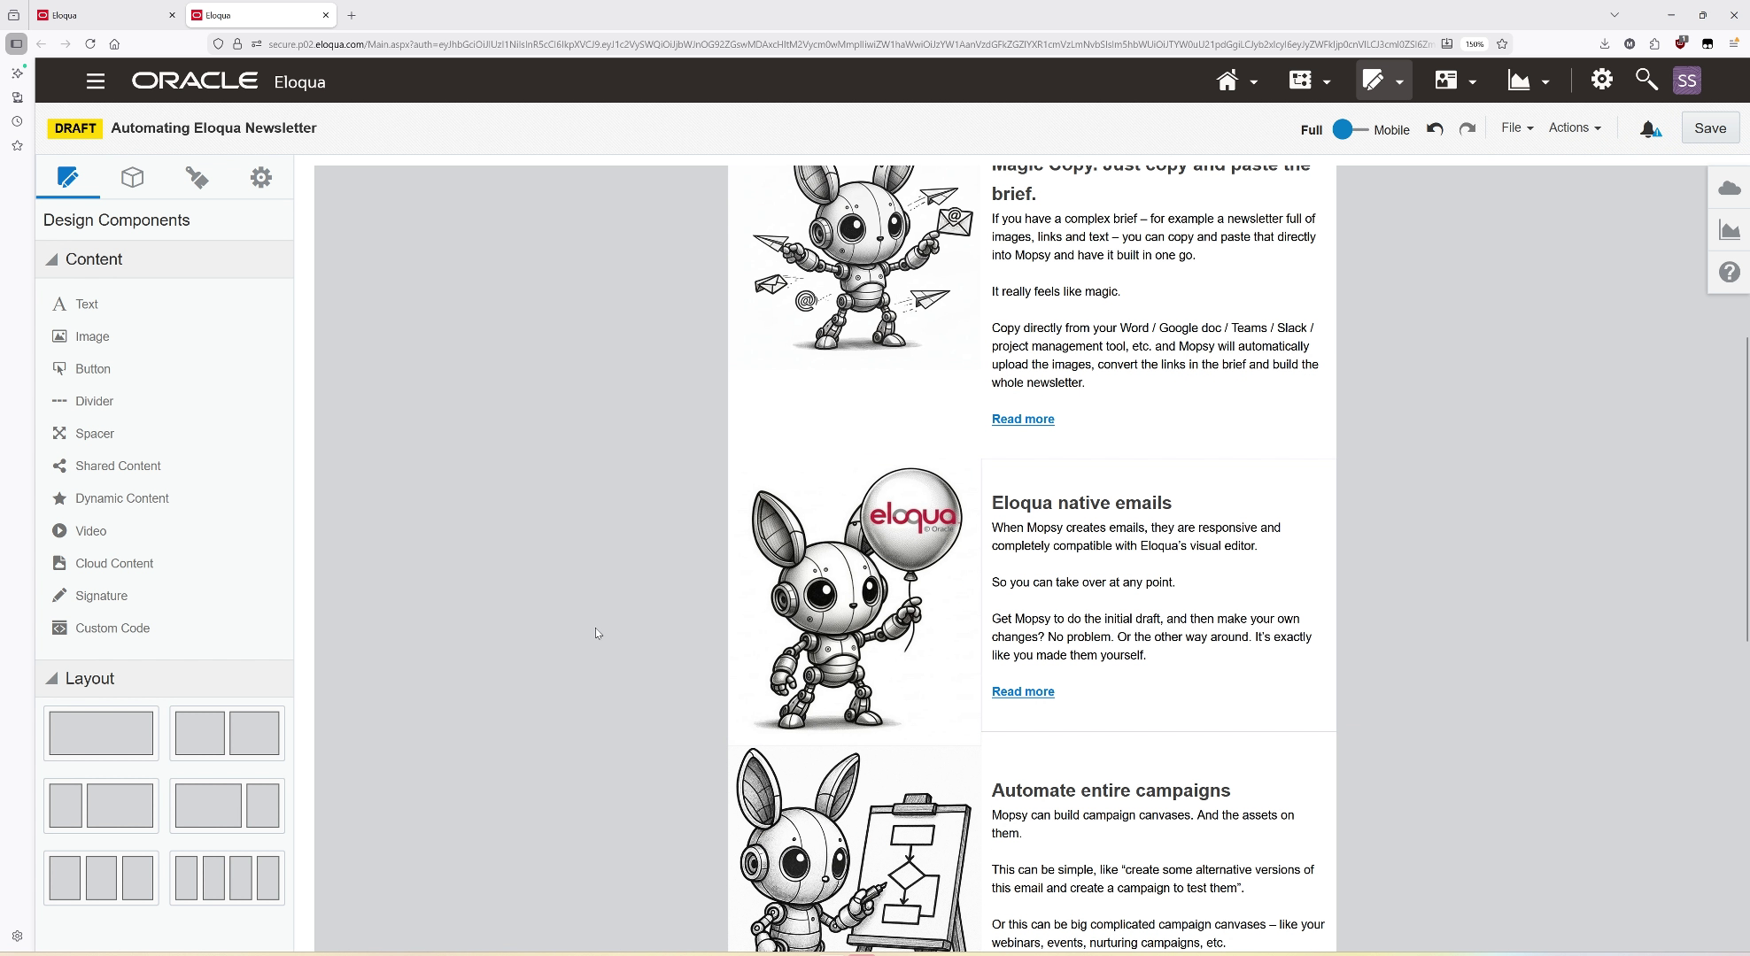Select the three-column layout
The image size is (1750, 956).
(x=101, y=878)
